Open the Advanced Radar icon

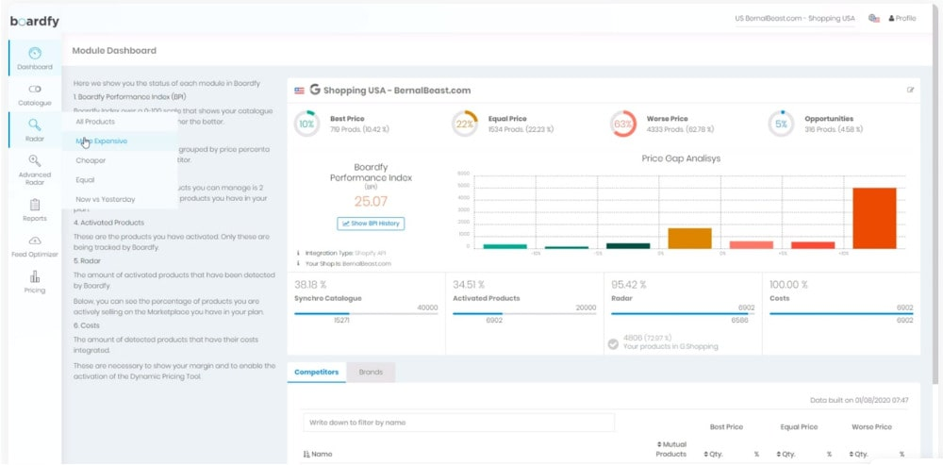click(35, 161)
